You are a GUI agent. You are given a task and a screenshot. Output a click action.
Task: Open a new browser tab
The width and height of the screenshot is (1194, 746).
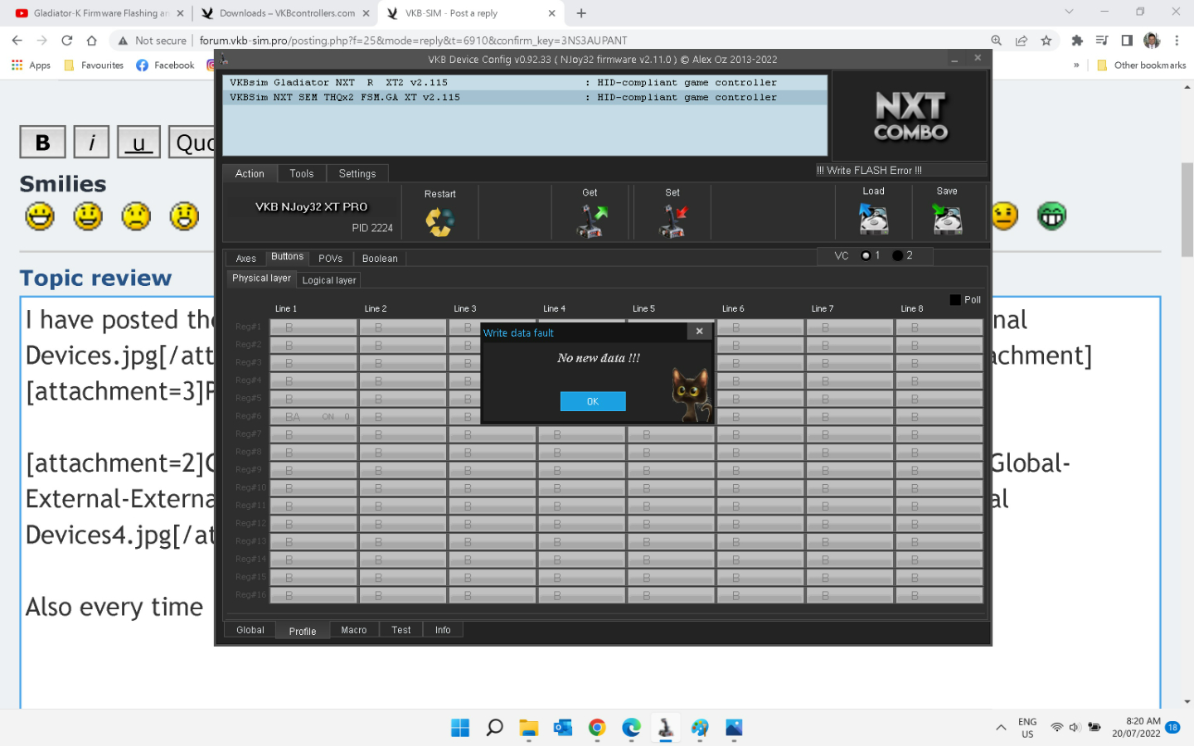pyautogui.click(x=581, y=13)
